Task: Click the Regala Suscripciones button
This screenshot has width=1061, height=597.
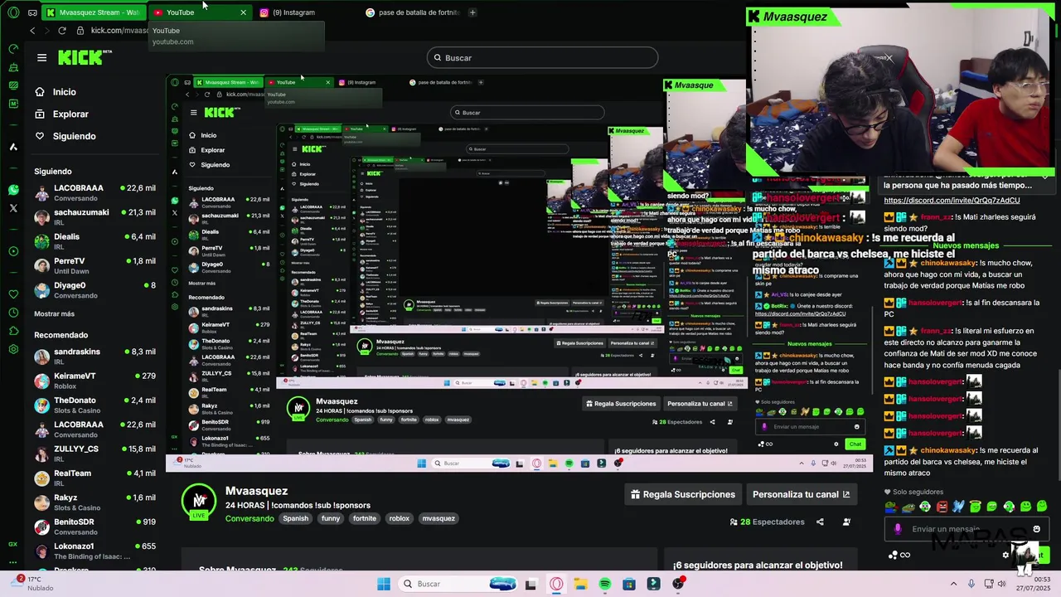Action: (x=683, y=494)
